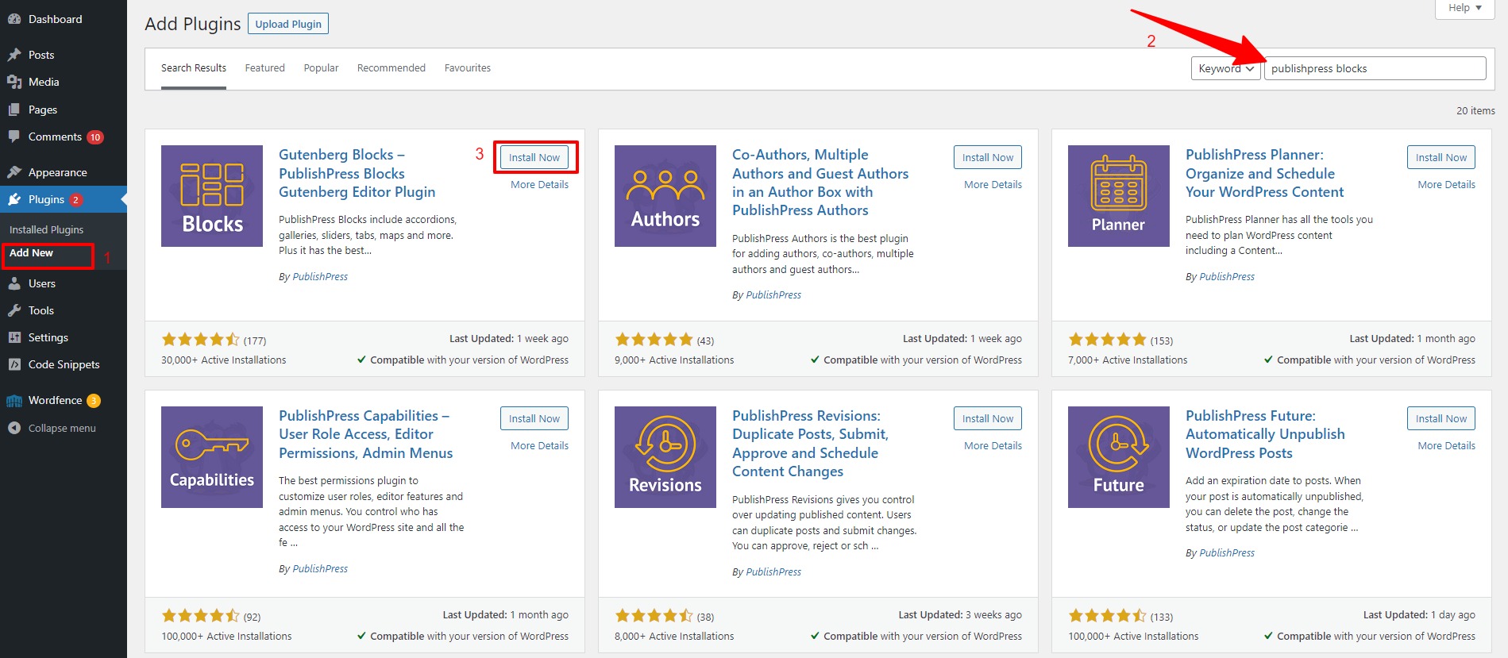1508x658 pixels.
Task: Open Gutenberg Blocks plugin title link
Action: click(x=357, y=173)
